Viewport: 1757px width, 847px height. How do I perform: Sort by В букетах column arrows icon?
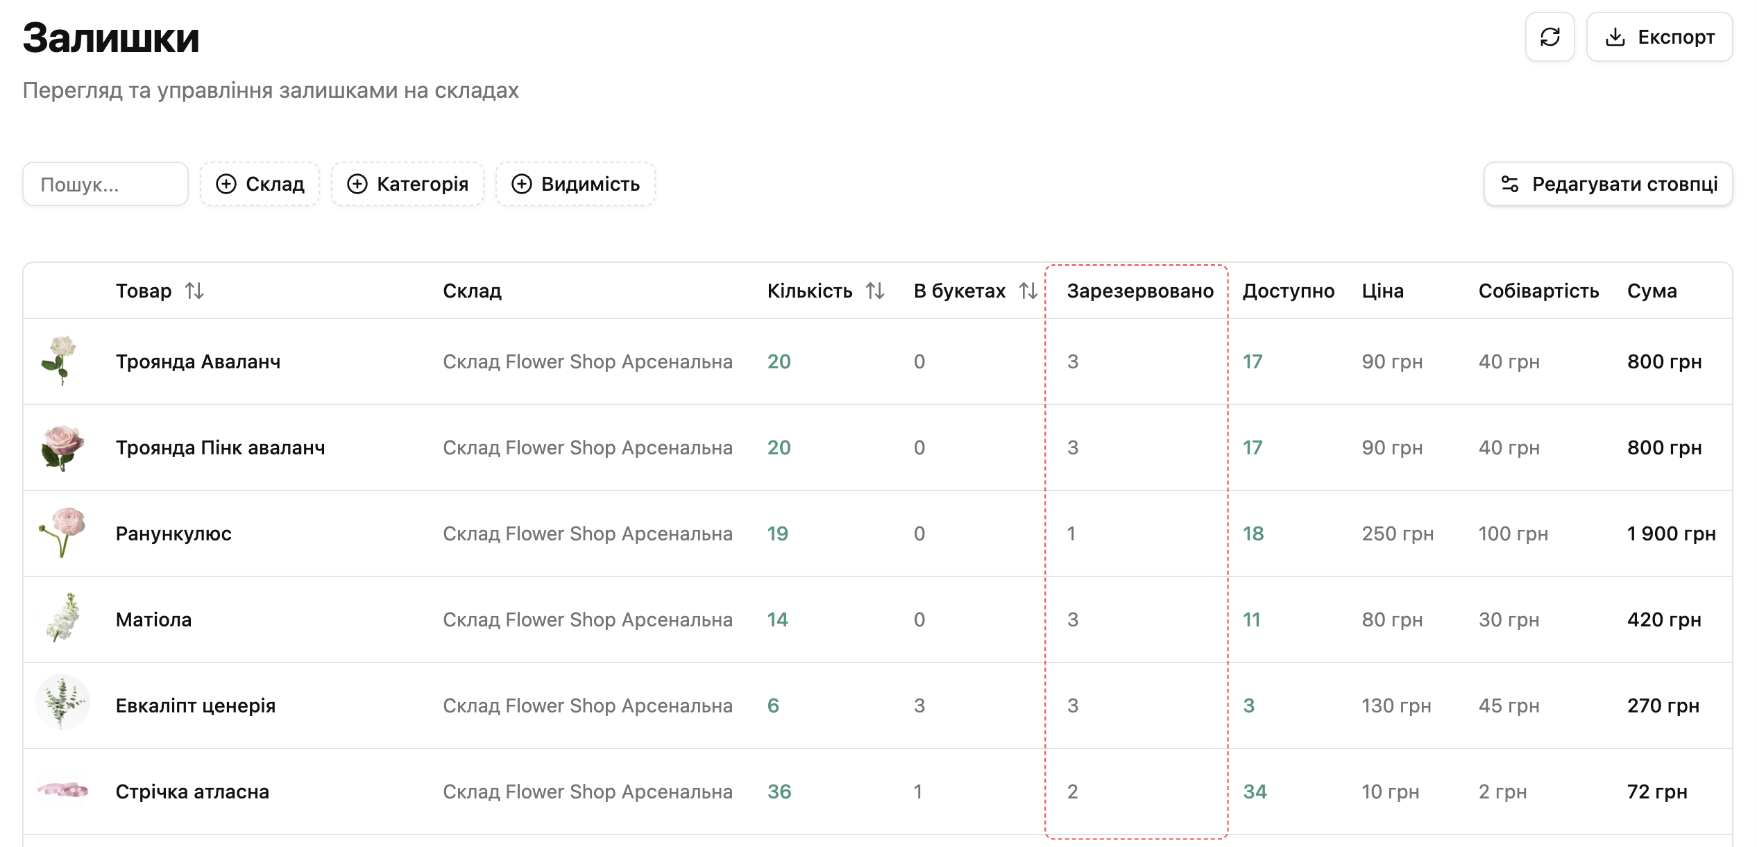(1028, 291)
